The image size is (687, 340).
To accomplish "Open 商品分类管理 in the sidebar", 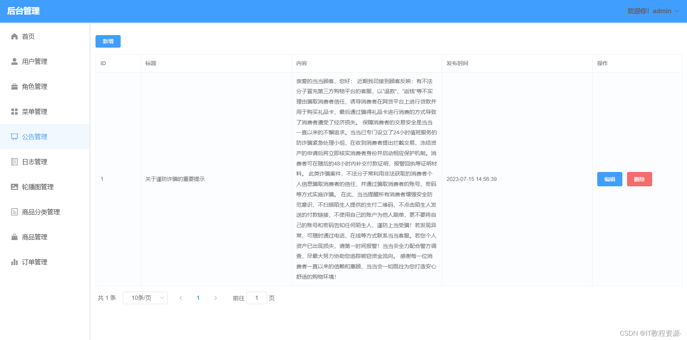I will (45, 212).
